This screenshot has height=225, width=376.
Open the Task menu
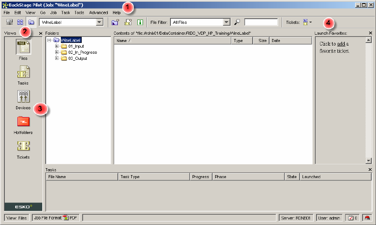(x=66, y=13)
